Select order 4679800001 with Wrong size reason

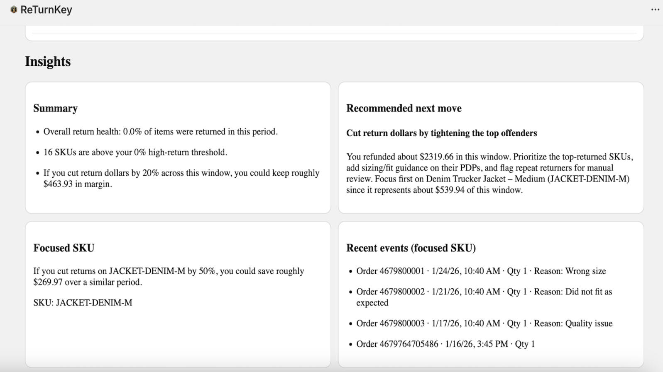point(481,271)
